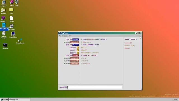Click the keemboy05 tag beside 'hi old boomers'
Screen dimensions: 179x101
[x=74, y=42]
